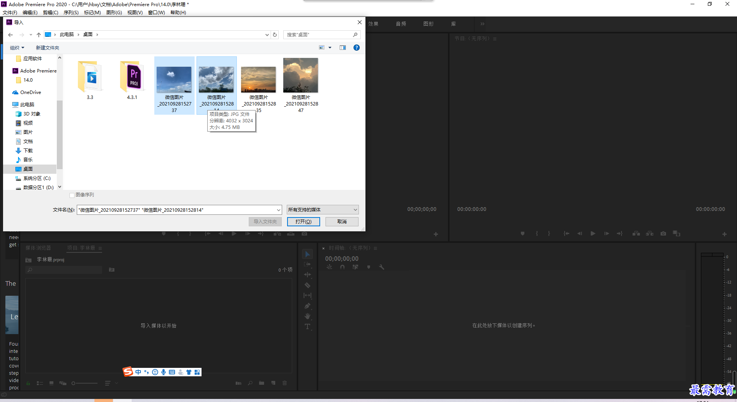Open file type dropdown 所有支持的媒体
The height and width of the screenshot is (402, 737).
tap(322, 209)
